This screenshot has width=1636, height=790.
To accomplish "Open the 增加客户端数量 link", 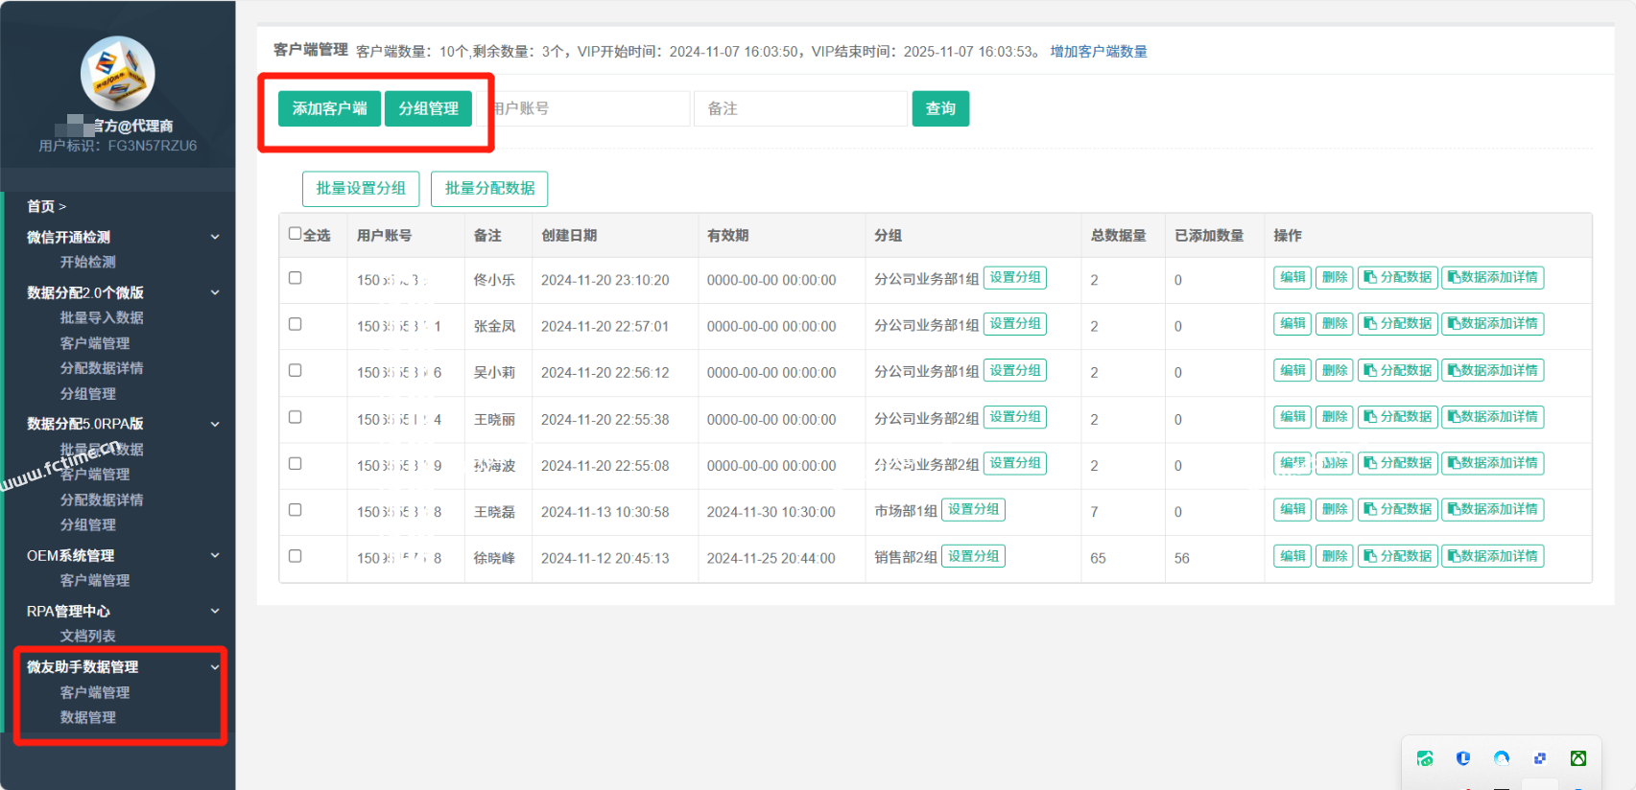I will coord(1099,52).
